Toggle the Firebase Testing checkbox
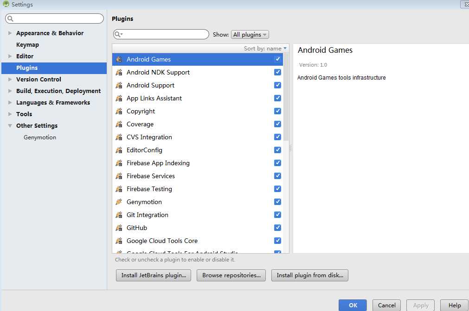Viewport: 469px width, 311px height. 277,189
